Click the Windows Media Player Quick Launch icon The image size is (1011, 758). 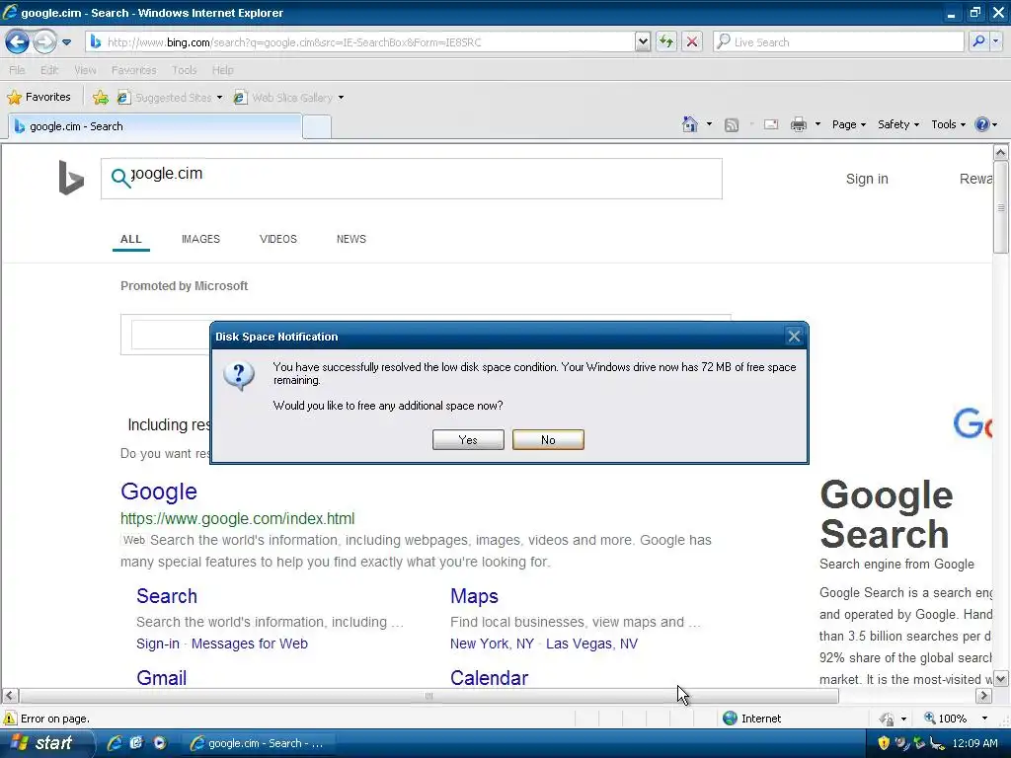pyautogui.click(x=159, y=743)
